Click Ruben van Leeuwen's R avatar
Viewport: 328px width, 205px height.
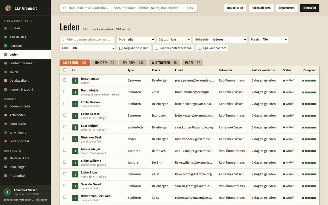point(75,198)
